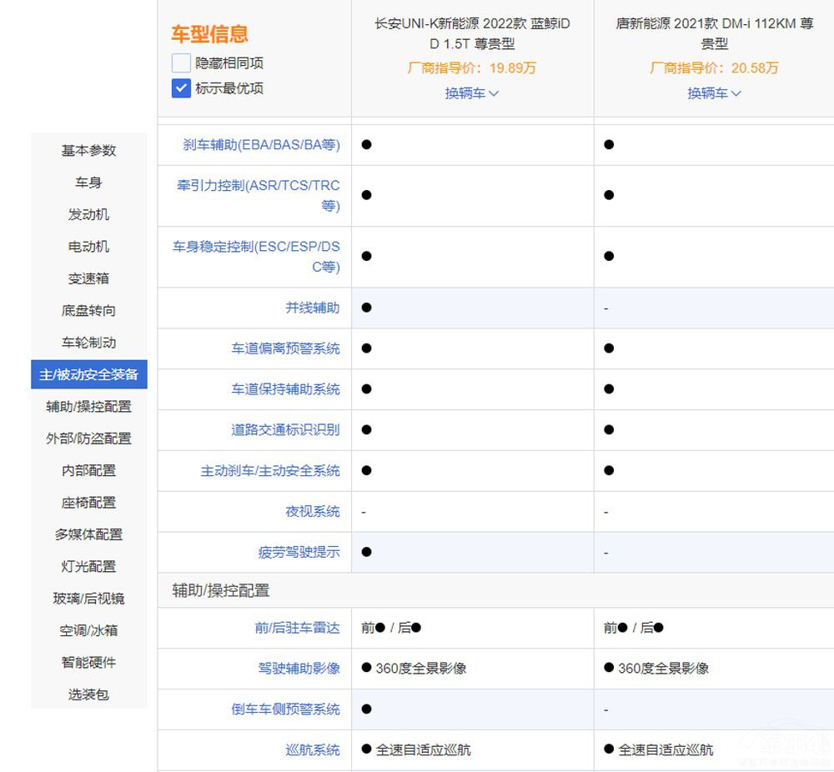View details for 夜视系统
Image resolution: width=834 pixels, height=772 pixels.
(x=313, y=511)
